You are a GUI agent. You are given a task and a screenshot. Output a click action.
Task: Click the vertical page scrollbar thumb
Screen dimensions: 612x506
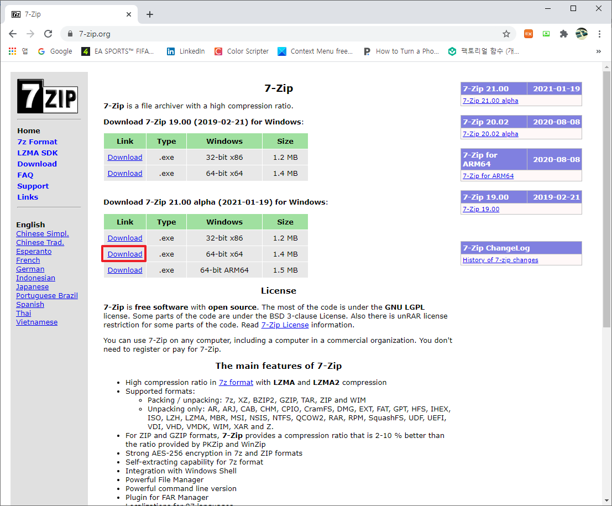(606, 199)
